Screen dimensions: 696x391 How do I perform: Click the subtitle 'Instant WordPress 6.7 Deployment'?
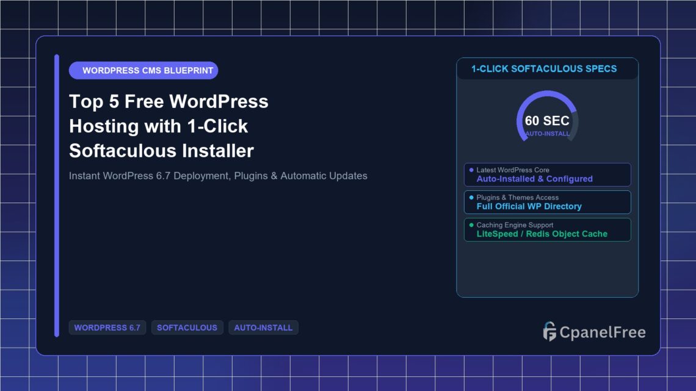coord(149,176)
